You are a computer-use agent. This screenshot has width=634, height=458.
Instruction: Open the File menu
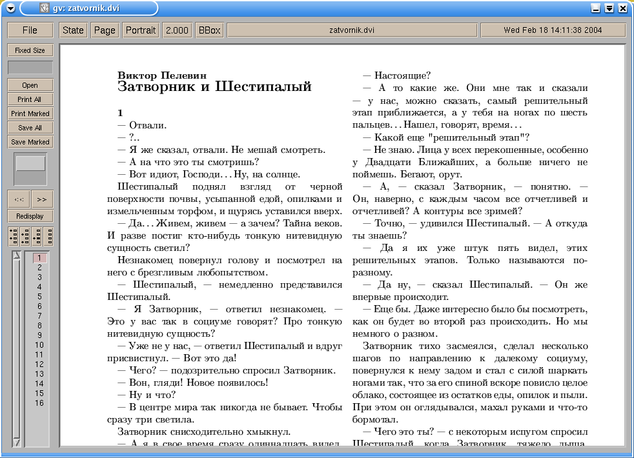click(30, 30)
